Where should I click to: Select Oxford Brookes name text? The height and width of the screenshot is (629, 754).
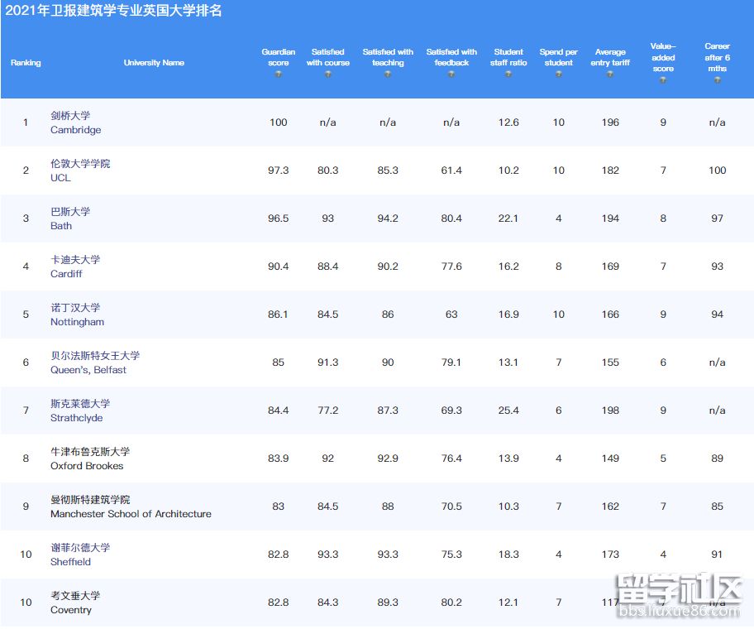tap(87, 466)
